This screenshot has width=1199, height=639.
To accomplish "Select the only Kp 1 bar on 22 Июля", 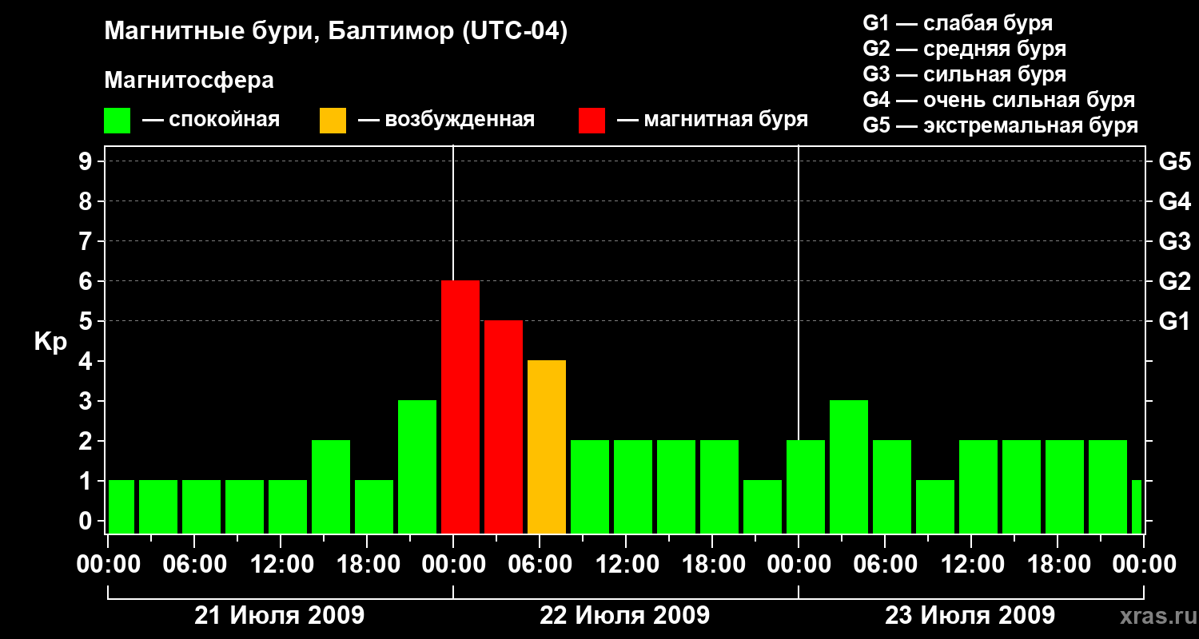I will [763, 506].
